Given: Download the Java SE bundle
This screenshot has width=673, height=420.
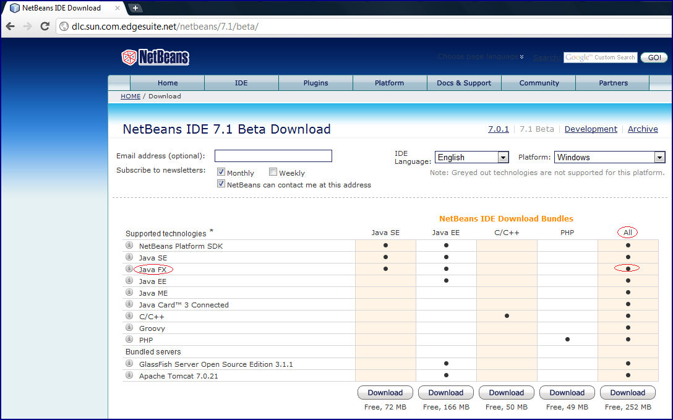Looking at the screenshot, I should [385, 393].
